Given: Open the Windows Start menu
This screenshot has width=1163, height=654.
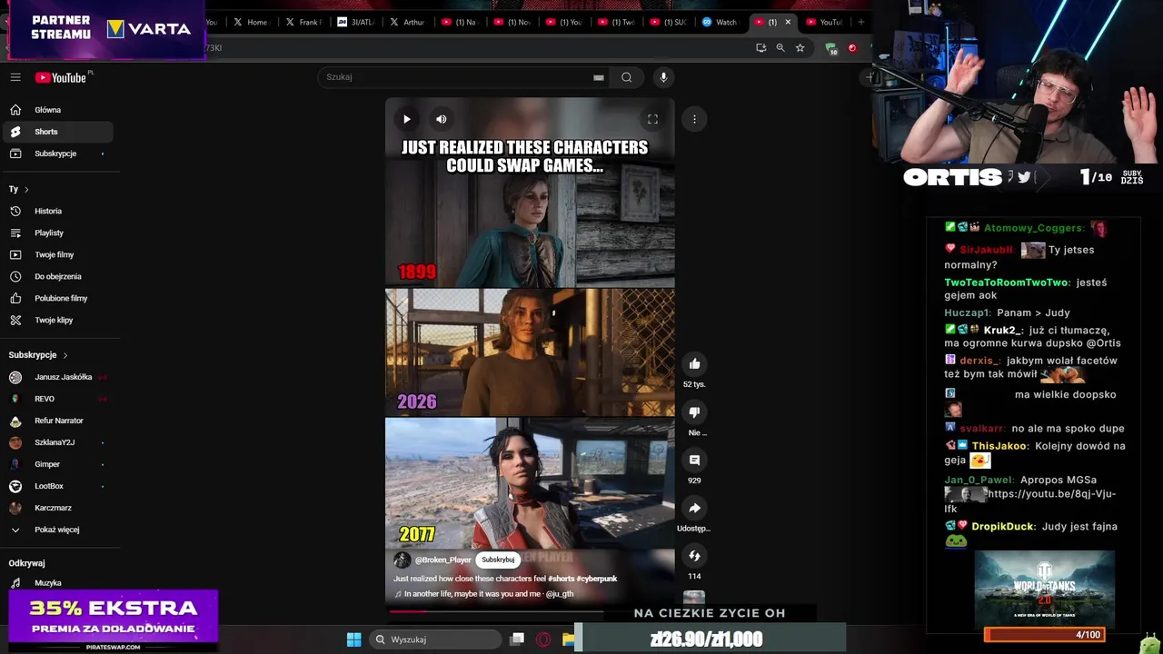Looking at the screenshot, I should point(353,639).
